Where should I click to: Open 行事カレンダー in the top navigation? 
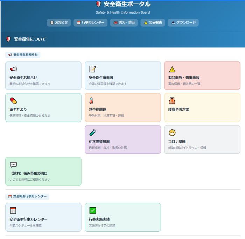90,23
